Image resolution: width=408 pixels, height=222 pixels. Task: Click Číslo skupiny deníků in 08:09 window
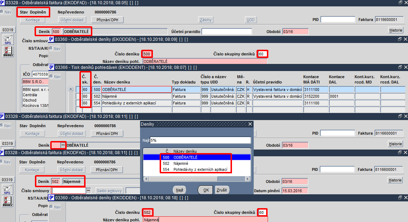262,54
